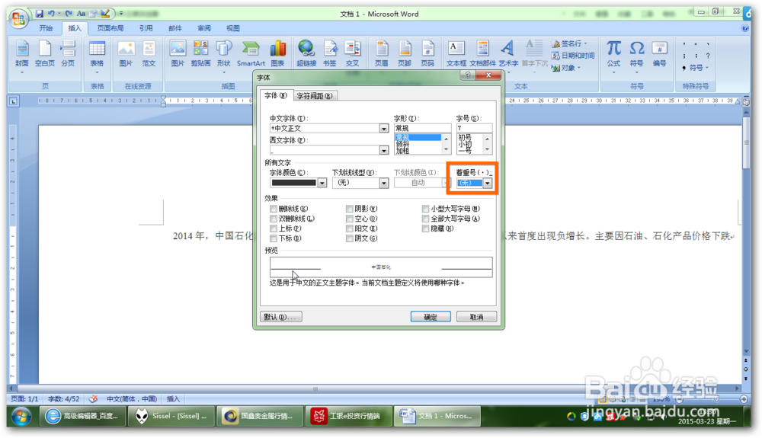This screenshot has width=762, height=438.
Task: Check the Engrave (阴文) effect
Action: (350, 238)
